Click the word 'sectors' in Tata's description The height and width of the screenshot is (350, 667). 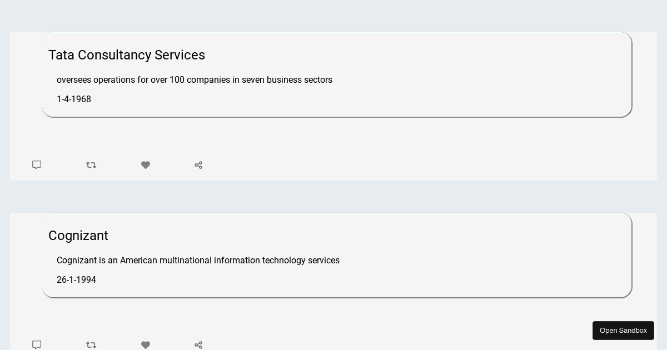(x=318, y=80)
